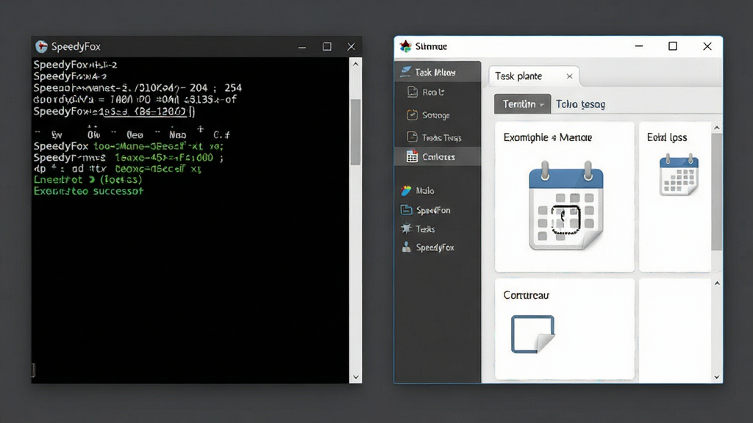
Task: Click the calendar grid icon beside Carlores
Action: (x=412, y=156)
